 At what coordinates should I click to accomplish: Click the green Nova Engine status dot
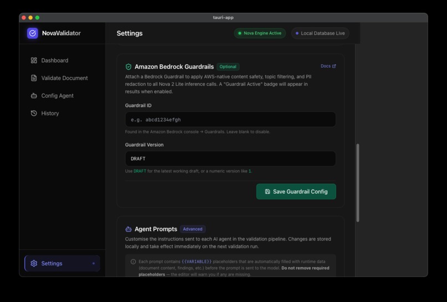pos(240,33)
